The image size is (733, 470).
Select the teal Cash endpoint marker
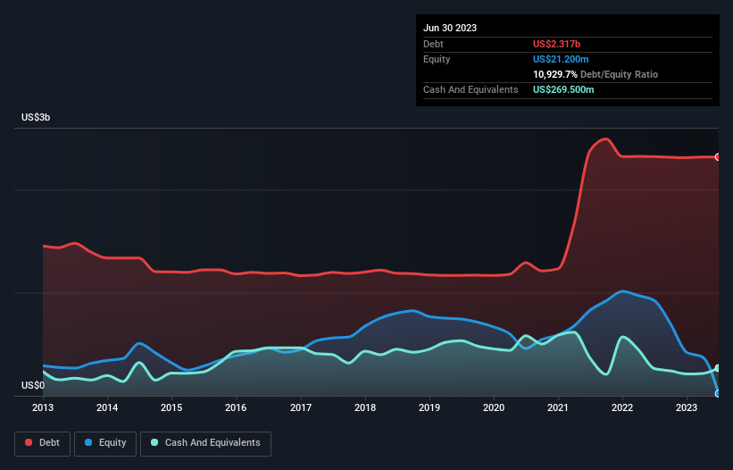coord(718,368)
